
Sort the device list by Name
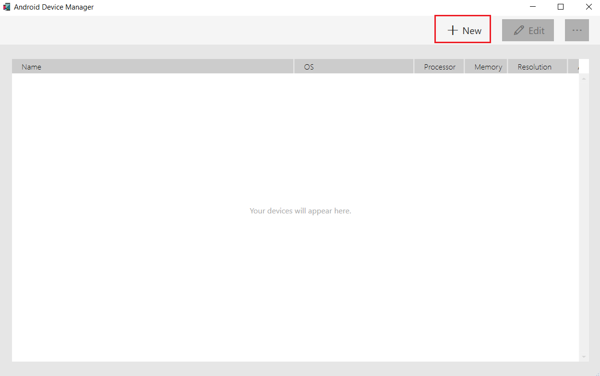(31, 67)
